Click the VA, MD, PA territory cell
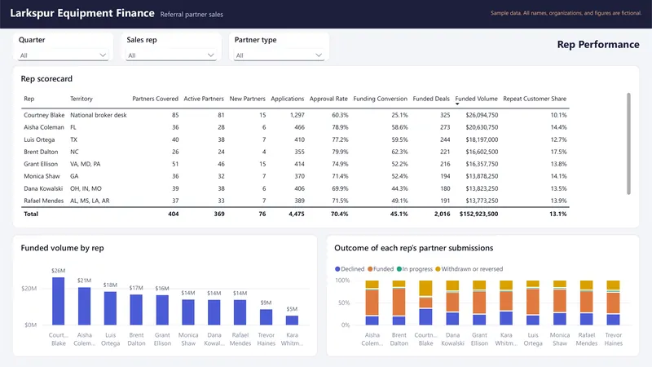This screenshot has width=652, height=367. pyautogui.click(x=86, y=164)
